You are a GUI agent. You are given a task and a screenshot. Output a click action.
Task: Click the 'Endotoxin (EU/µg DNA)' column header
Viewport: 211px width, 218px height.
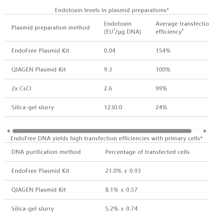pos(122,28)
